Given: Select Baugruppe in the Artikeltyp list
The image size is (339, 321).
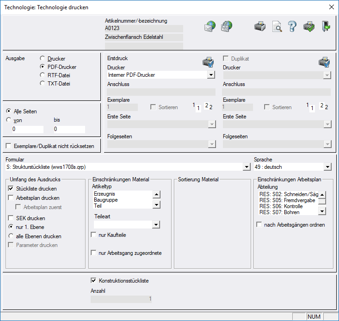Looking at the screenshot, I should coord(105,200).
